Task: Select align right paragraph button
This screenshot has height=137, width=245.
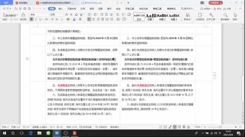Action: click(x=98, y=19)
